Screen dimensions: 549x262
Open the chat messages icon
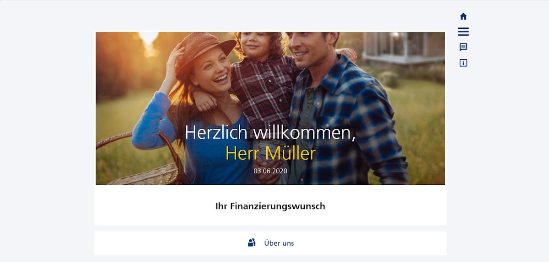click(x=463, y=47)
